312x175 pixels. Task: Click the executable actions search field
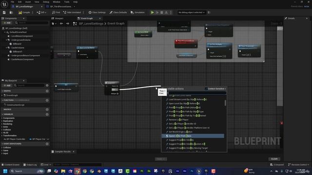pyautogui.click(x=196, y=93)
